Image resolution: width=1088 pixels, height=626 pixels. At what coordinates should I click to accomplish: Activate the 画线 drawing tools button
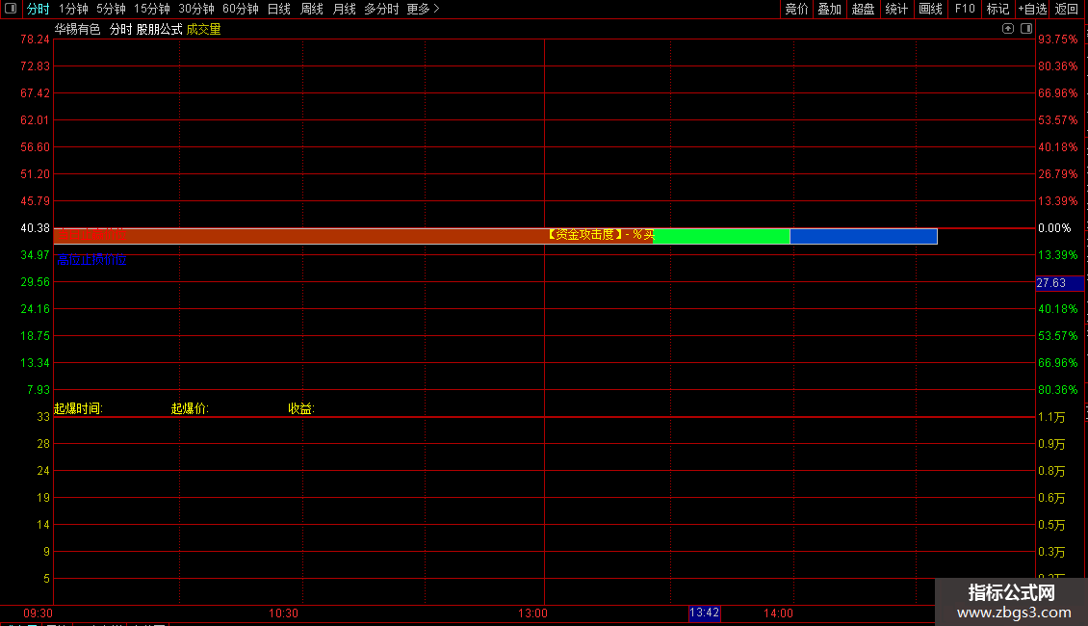click(x=930, y=9)
